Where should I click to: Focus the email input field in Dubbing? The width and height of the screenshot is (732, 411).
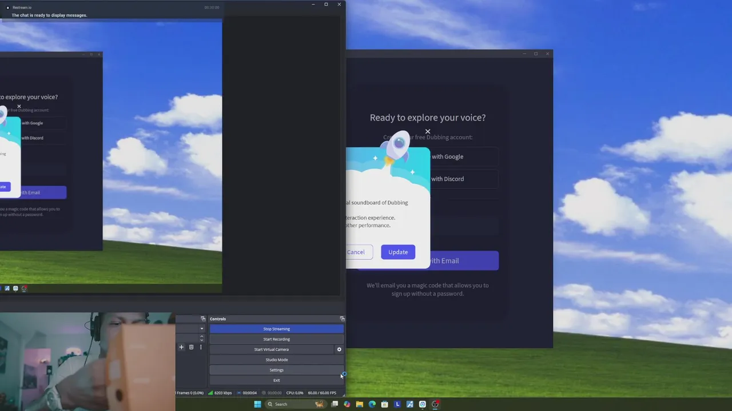click(464, 227)
